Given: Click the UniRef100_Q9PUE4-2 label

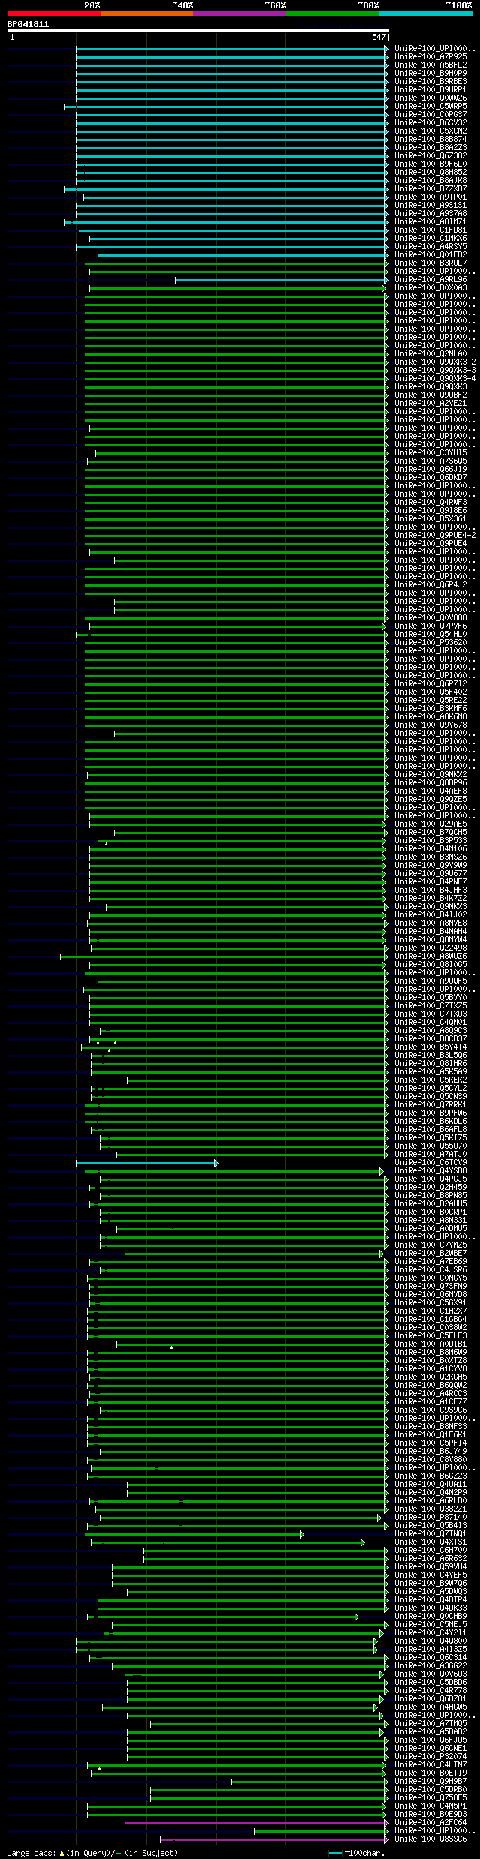Looking at the screenshot, I should 435,535.
